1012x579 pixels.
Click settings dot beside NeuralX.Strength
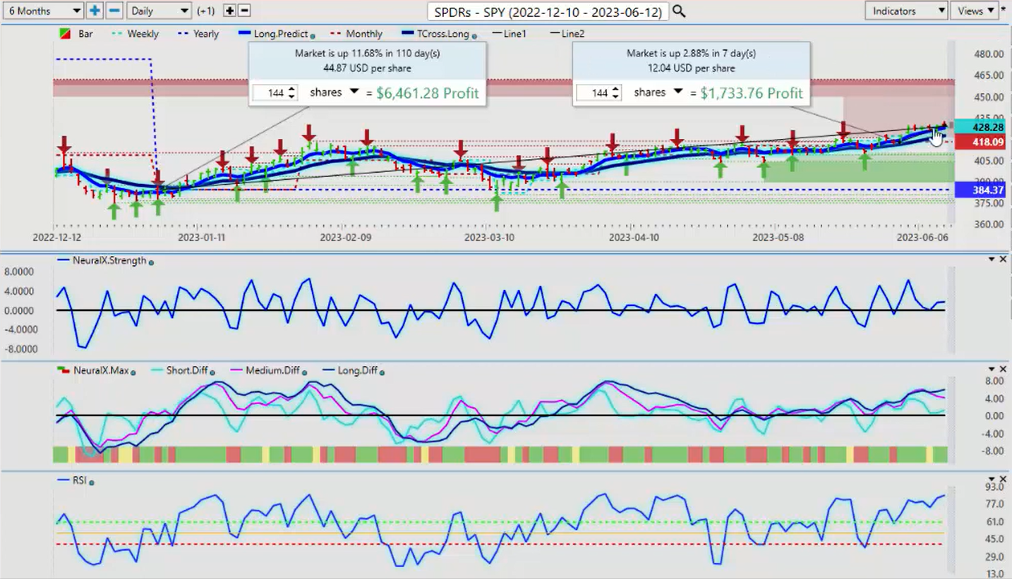tap(151, 262)
